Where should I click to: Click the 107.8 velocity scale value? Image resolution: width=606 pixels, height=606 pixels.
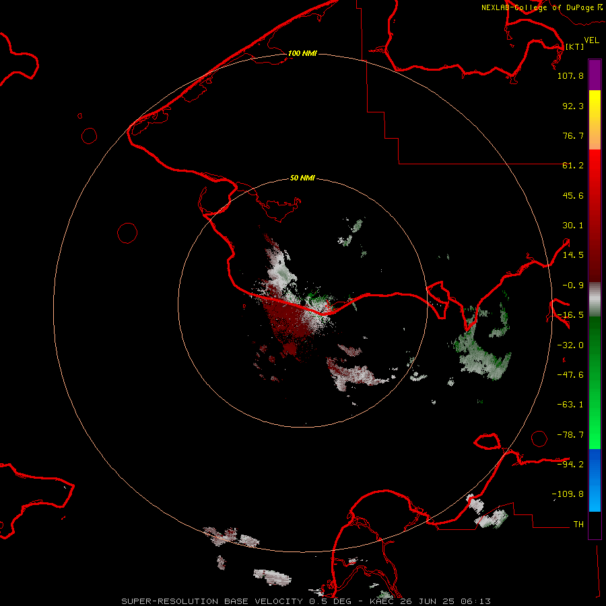[570, 75]
